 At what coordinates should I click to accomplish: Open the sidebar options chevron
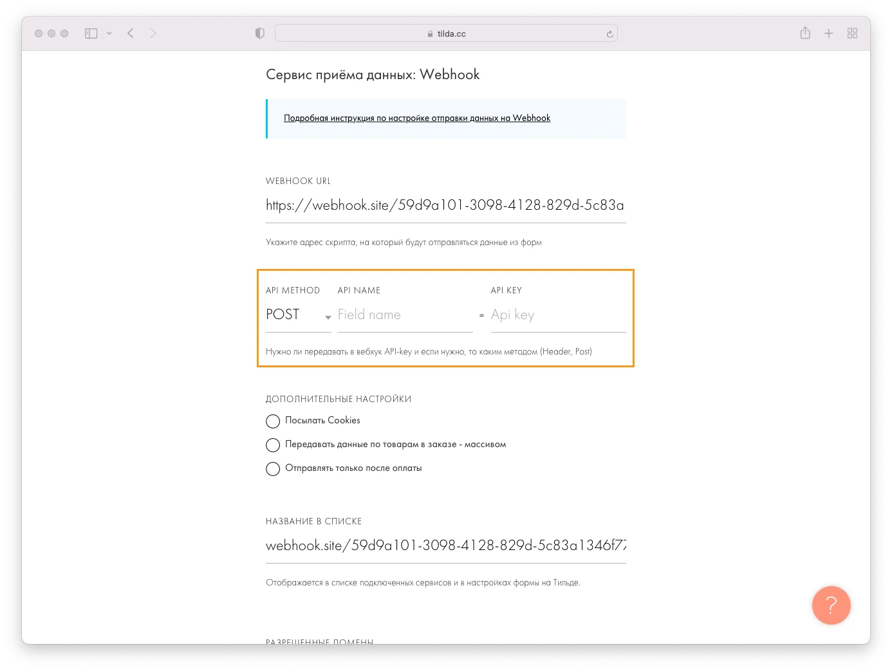tap(109, 33)
